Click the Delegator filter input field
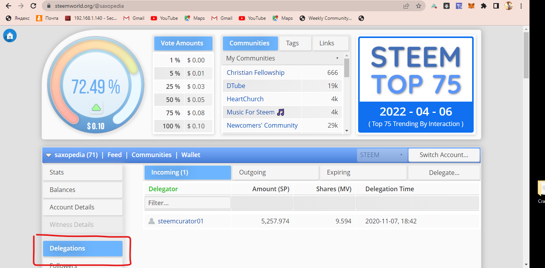The width and height of the screenshot is (545, 268). (188, 203)
